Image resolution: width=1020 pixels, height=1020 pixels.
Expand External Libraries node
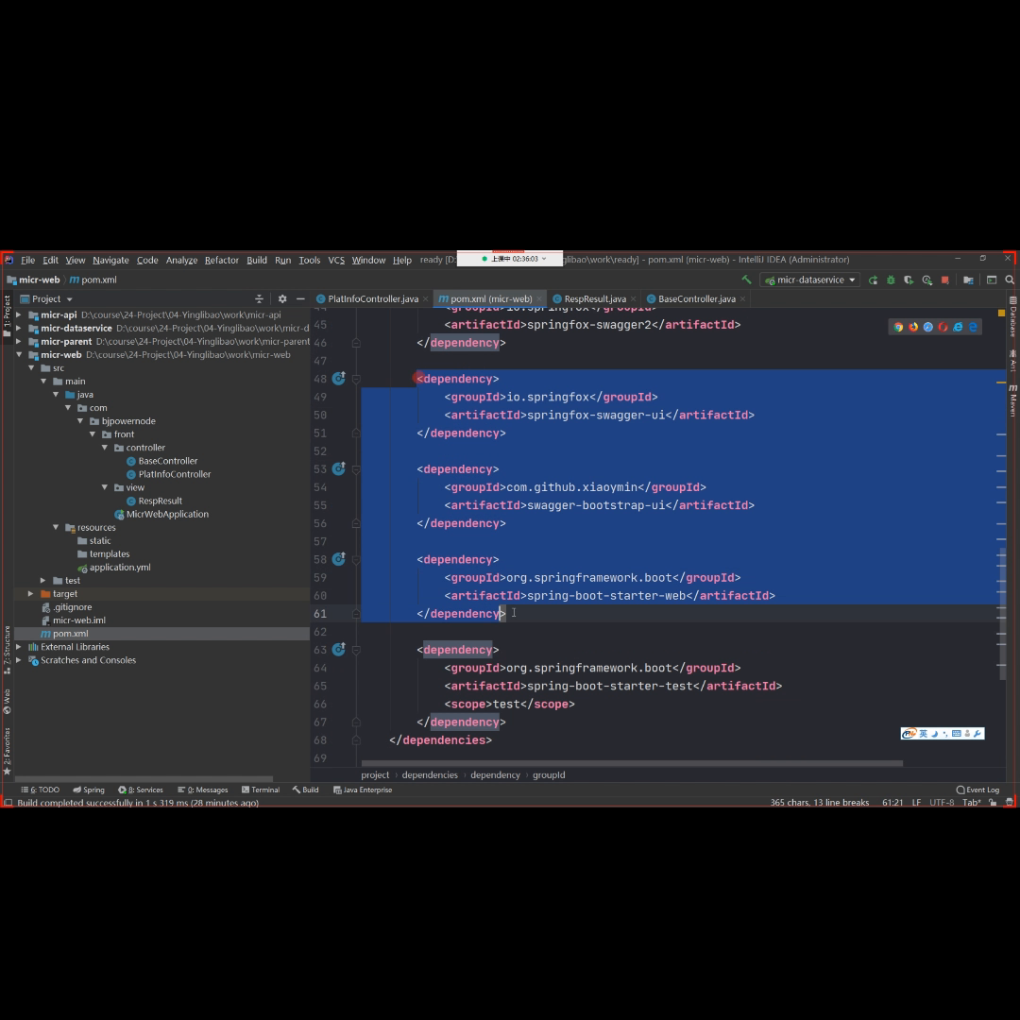tap(19, 647)
